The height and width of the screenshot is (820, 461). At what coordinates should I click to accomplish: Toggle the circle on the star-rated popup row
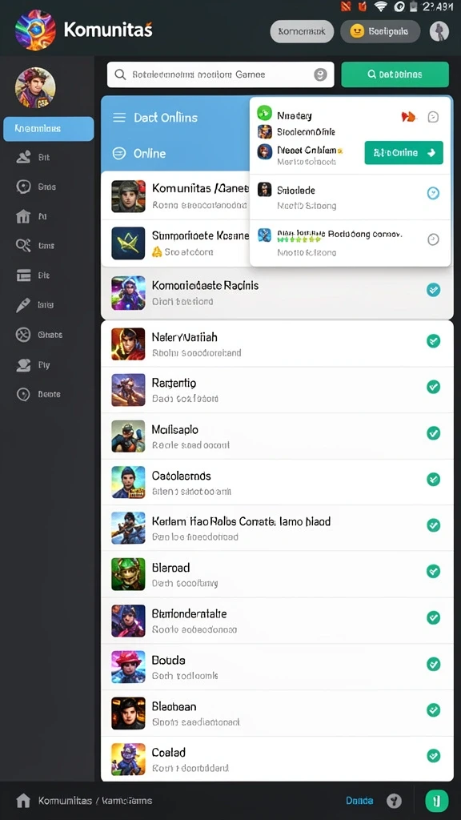pos(433,239)
